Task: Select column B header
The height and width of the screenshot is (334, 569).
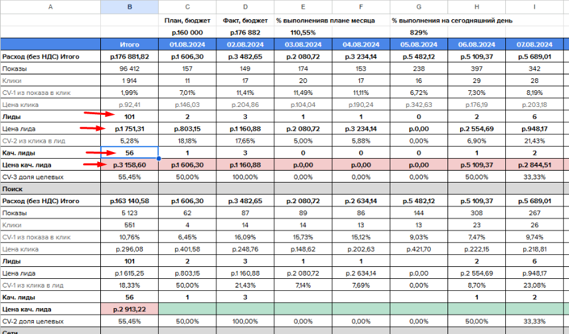Action: [129, 7]
